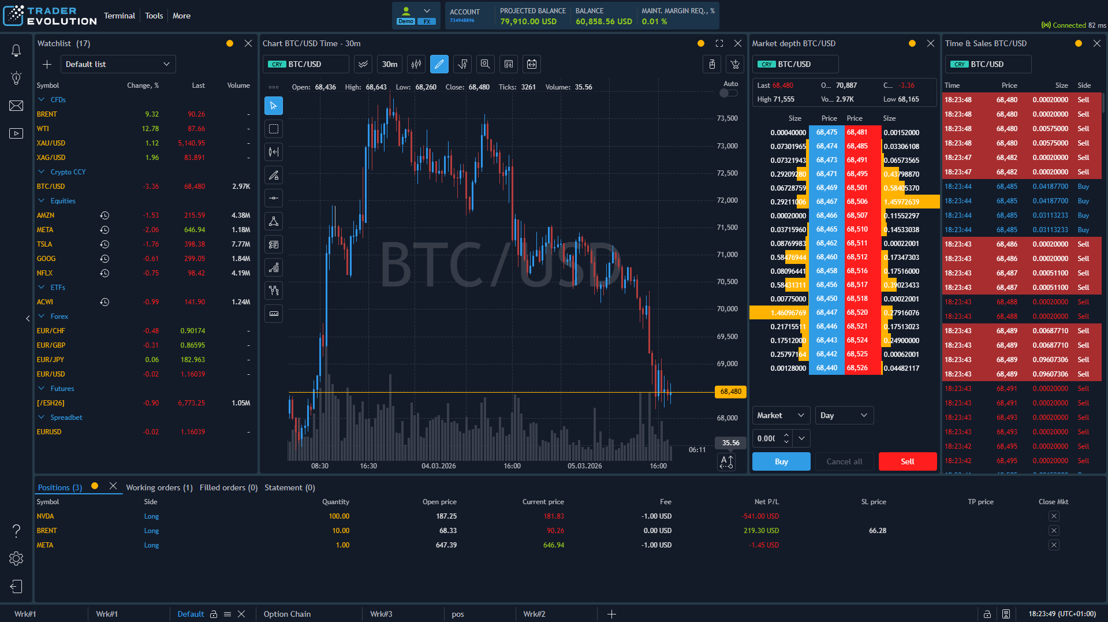Open notifications via the bell icon in left sidebar
The image size is (1108, 622).
[16, 50]
